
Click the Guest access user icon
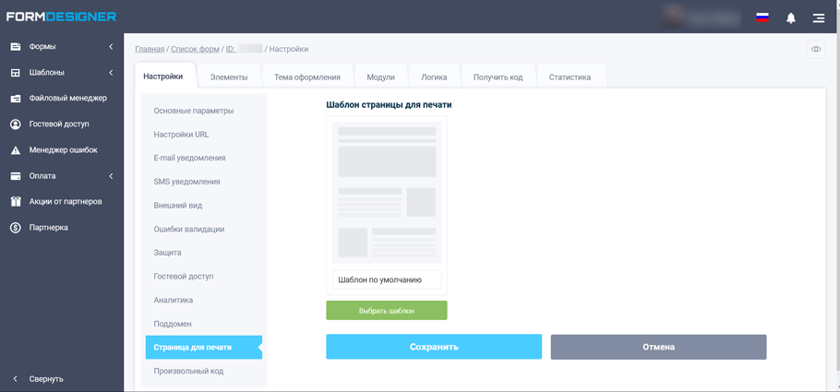(16, 125)
